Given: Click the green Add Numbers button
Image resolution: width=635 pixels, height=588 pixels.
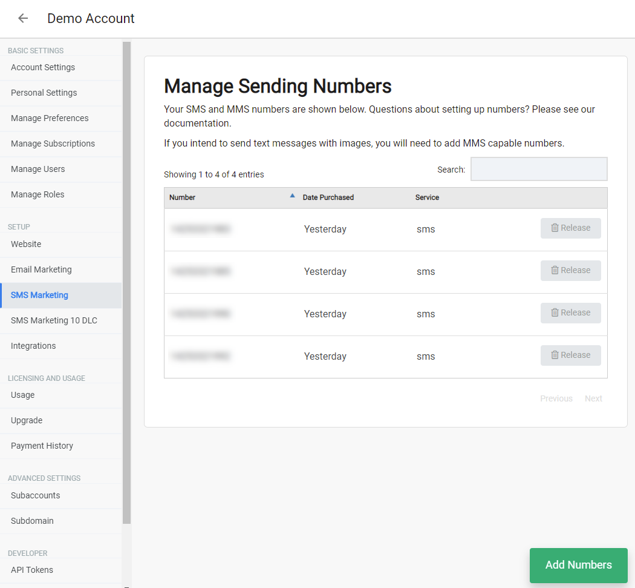Looking at the screenshot, I should [x=578, y=565].
